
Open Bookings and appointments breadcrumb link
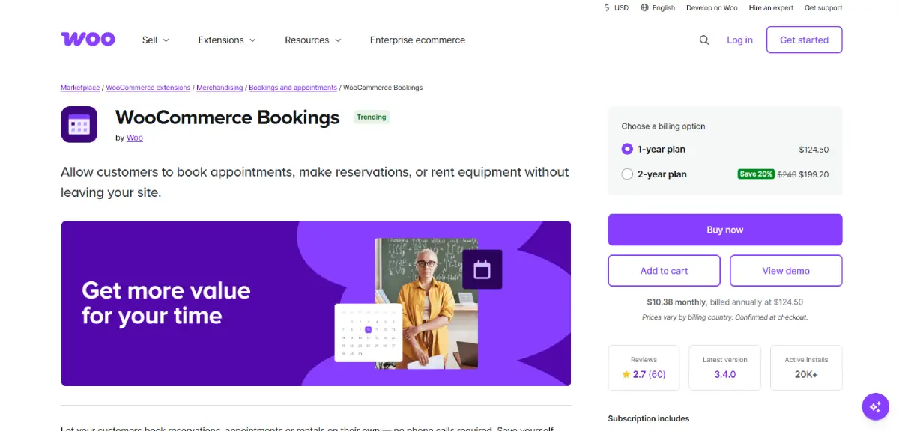coord(293,88)
